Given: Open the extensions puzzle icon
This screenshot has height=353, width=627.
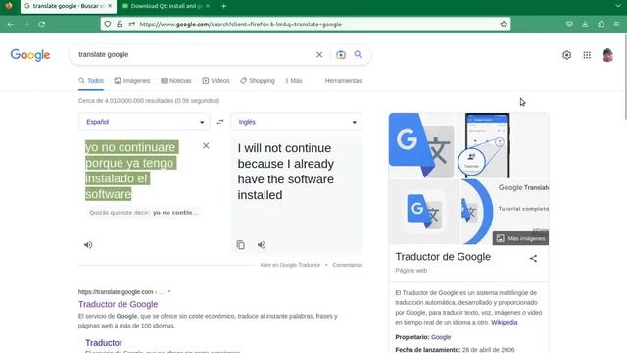Looking at the screenshot, I should click(601, 25).
